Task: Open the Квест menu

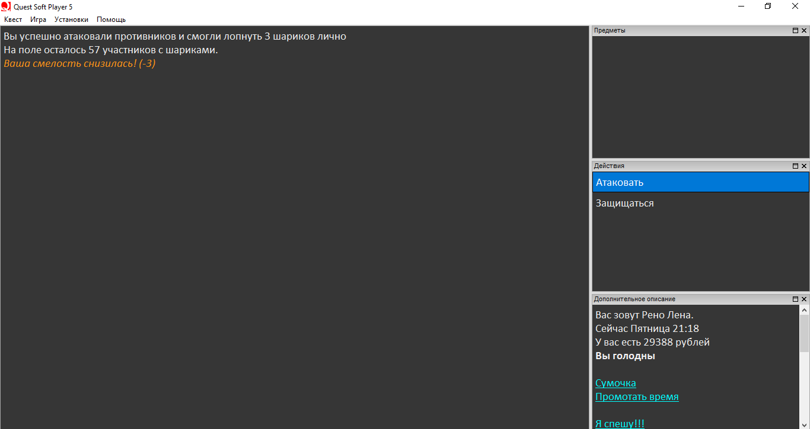Action: pos(13,20)
